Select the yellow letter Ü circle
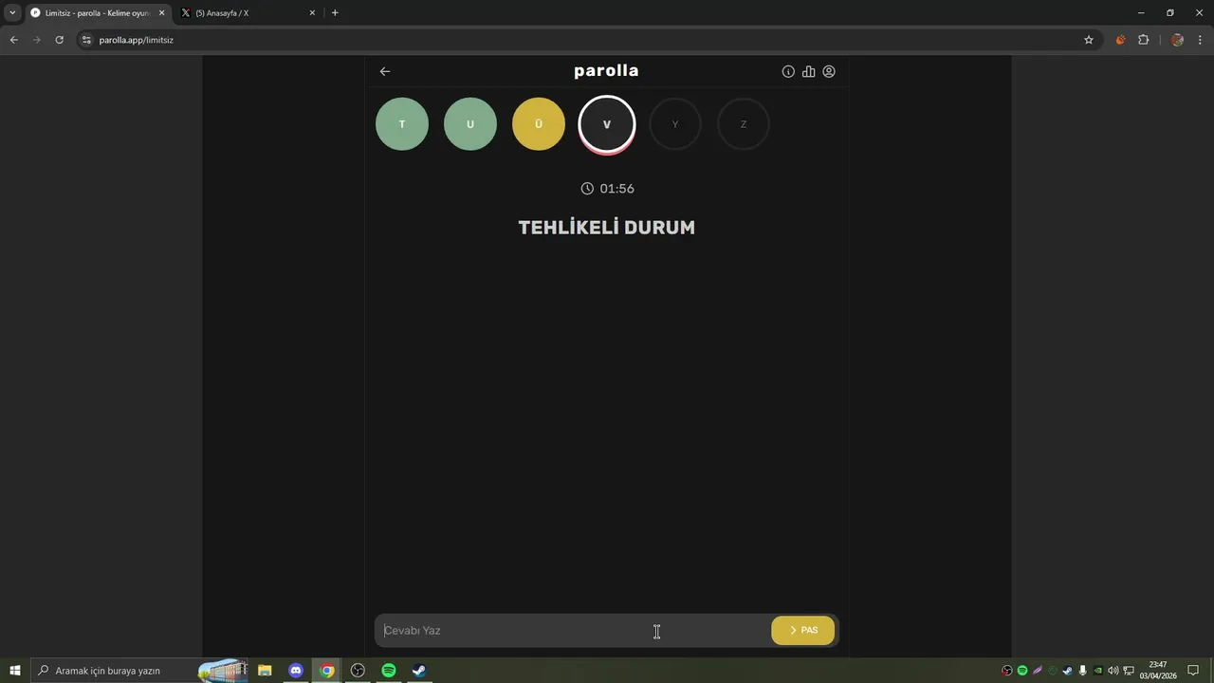This screenshot has height=683, width=1214. pyautogui.click(x=539, y=124)
